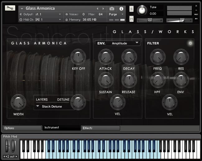Toggle the Solo S button

[131, 9]
